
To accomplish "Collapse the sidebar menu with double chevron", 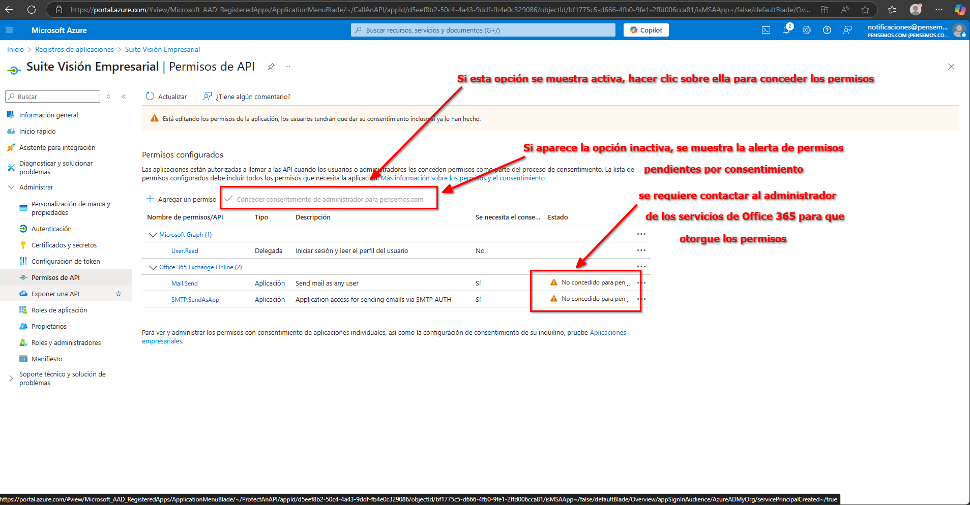I will pyautogui.click(x=124, y=97).
